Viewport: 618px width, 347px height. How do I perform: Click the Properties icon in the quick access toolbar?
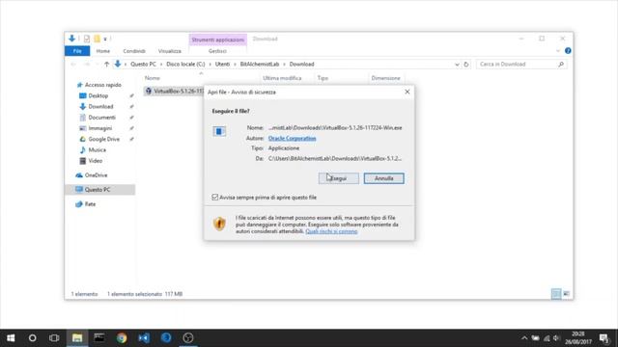coord(87,39)
